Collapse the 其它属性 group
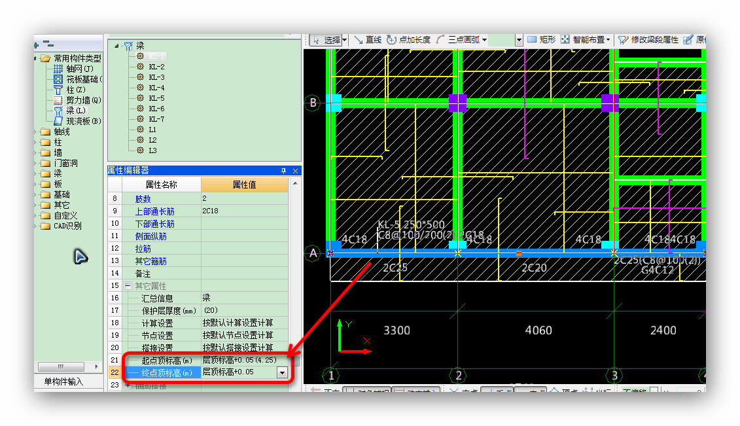 coord(128,285)
